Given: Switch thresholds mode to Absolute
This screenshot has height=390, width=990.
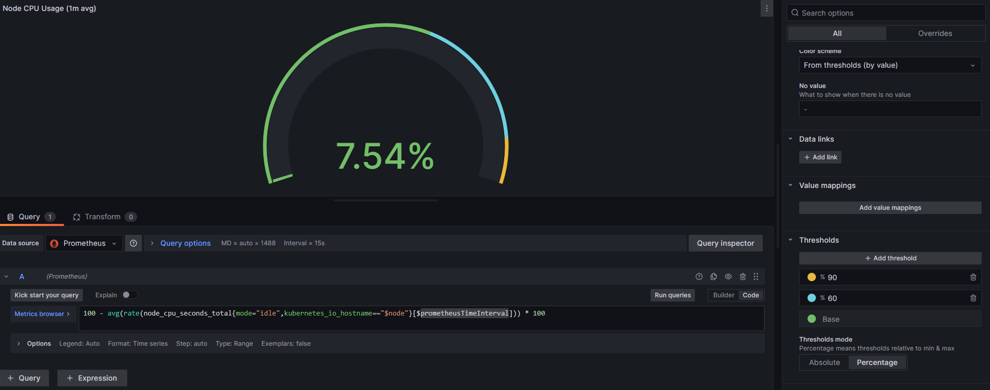Looking at the screenshot, I should [x=824, y=362].
